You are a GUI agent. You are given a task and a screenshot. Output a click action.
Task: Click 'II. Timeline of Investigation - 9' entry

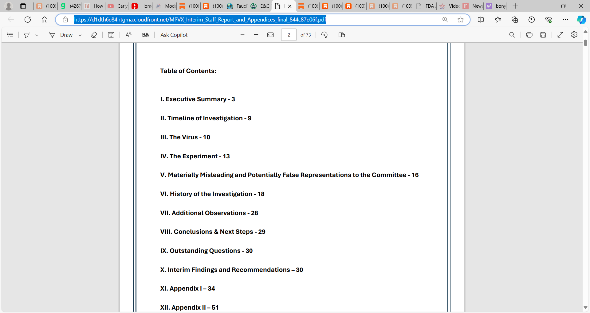click(x=206, y=118)
